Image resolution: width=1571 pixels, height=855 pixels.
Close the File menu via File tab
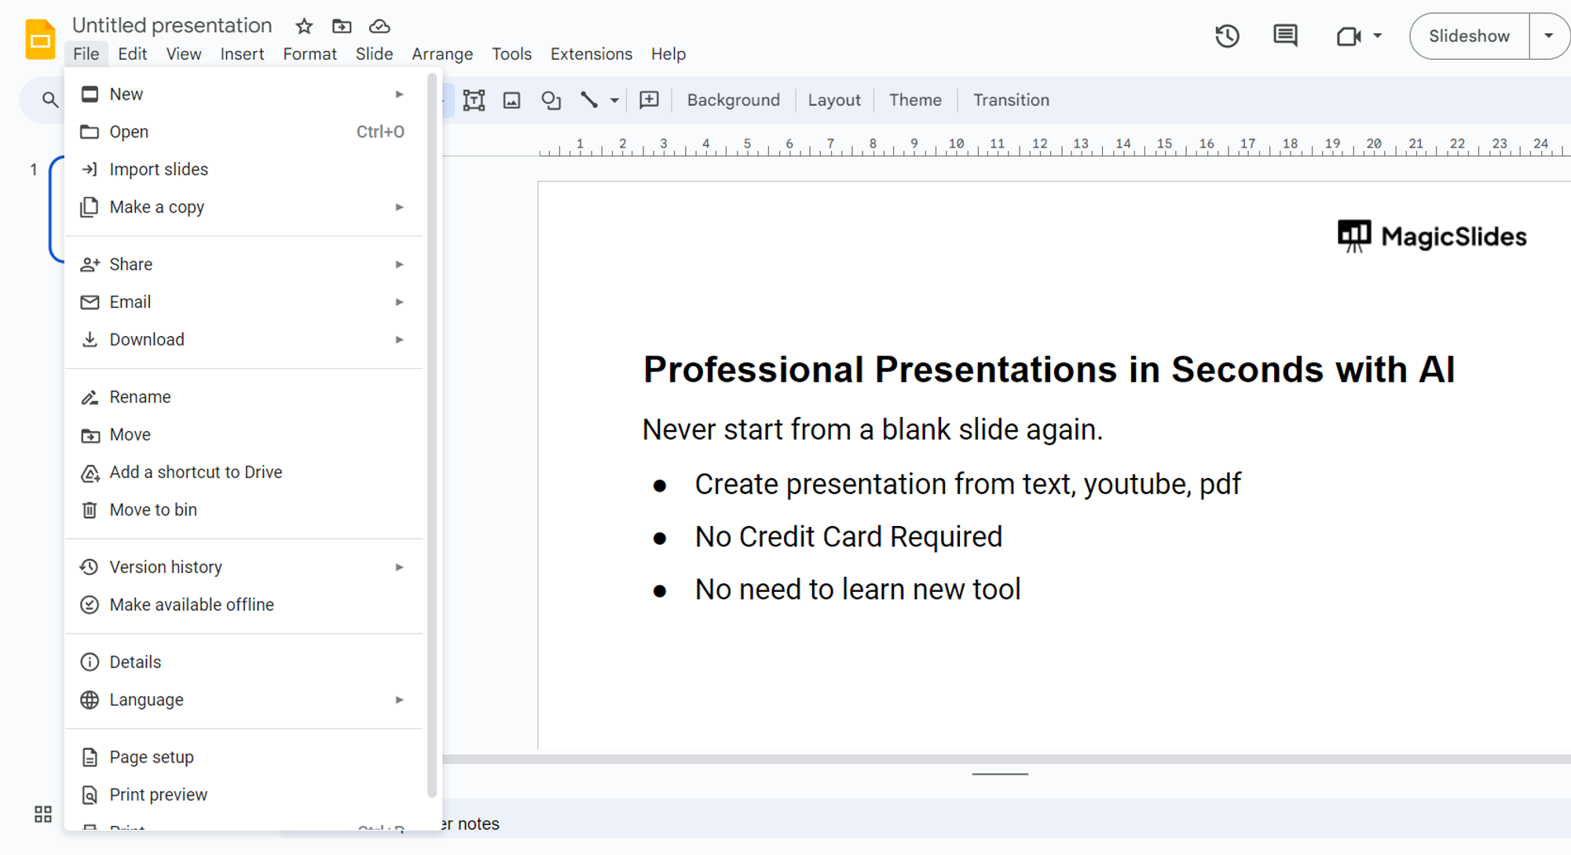[x=86, y=54]
